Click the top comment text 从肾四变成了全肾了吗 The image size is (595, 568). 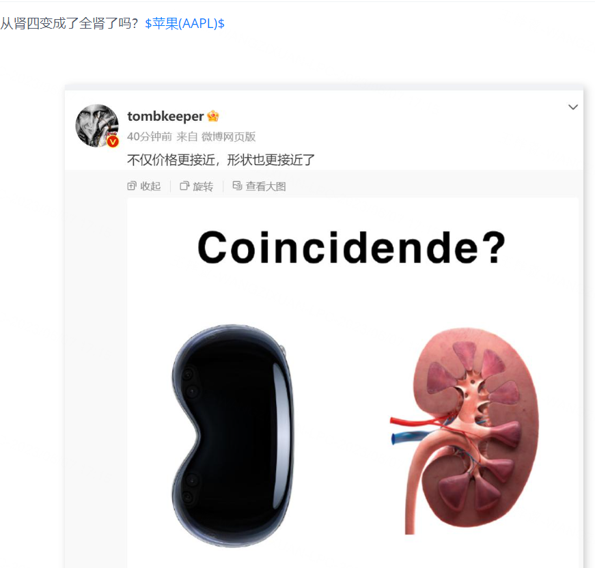69,23
